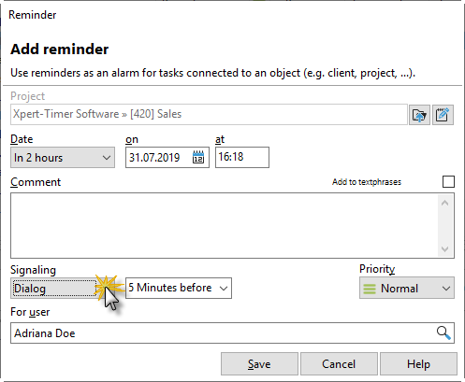
Task: Click the select project folder icon
Action: coord(419,115)
